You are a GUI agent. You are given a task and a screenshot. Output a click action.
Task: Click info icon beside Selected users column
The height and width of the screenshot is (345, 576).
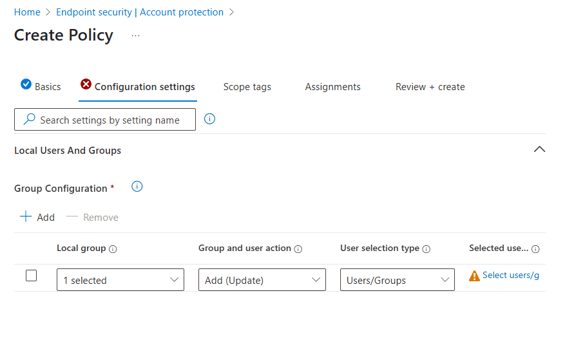coord(535,249)
